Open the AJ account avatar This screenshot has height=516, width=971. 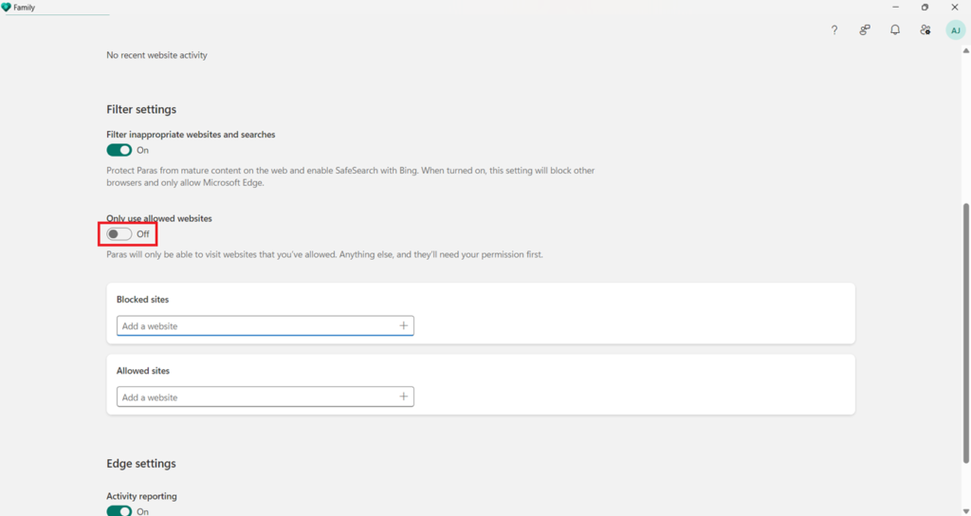[x=956, y=30]
